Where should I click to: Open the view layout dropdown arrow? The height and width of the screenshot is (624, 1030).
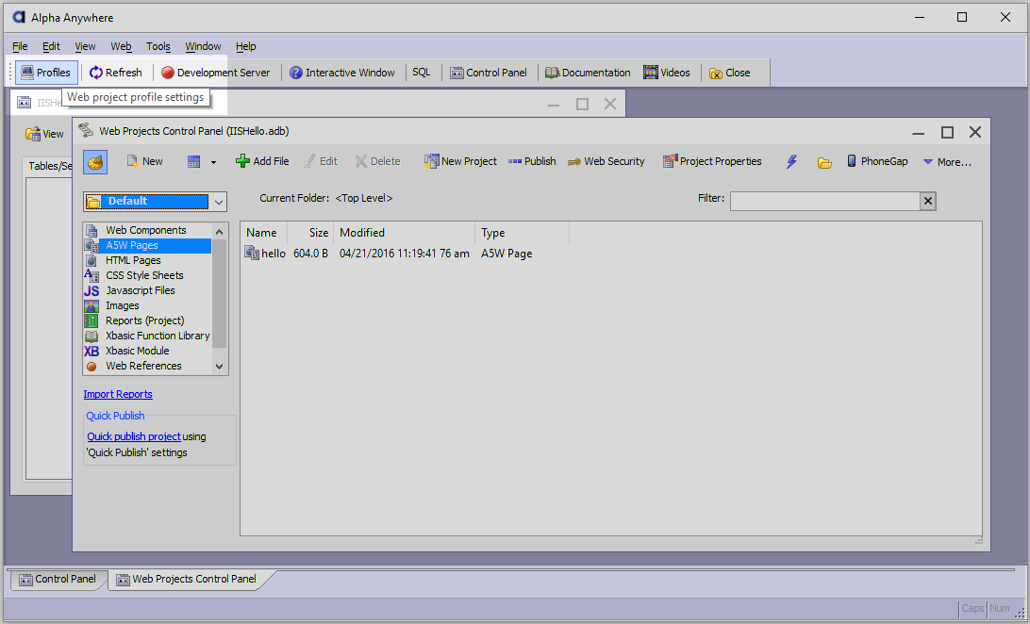213,162
